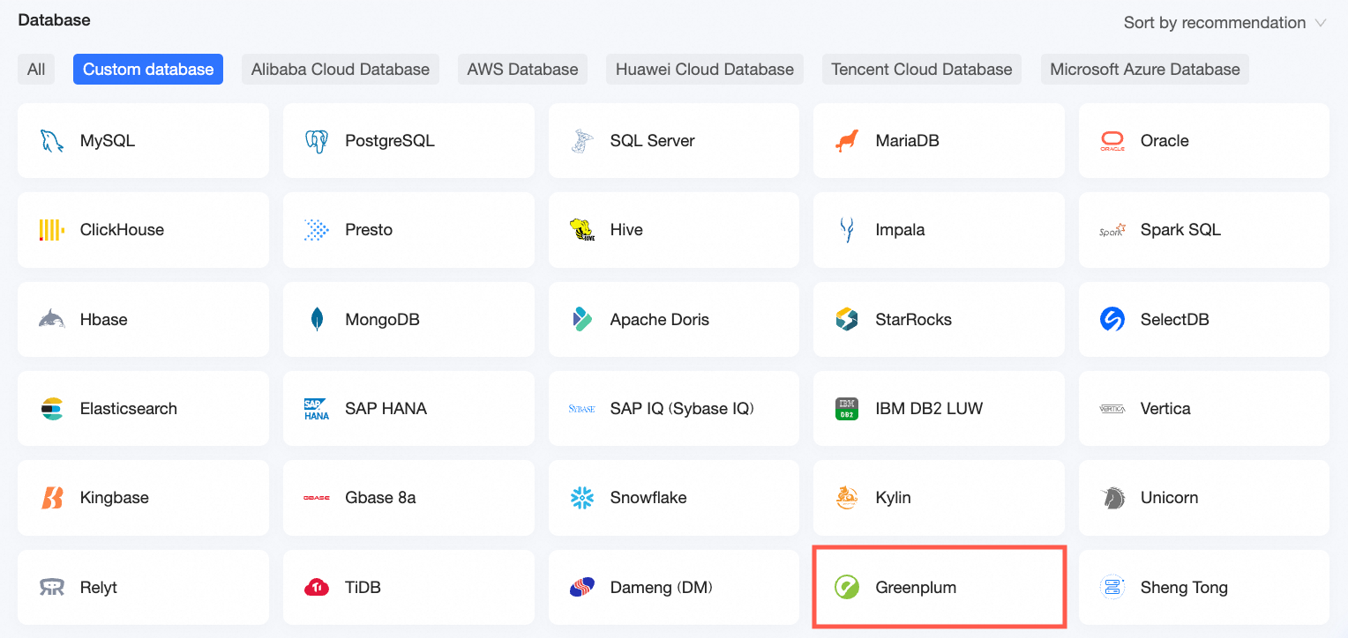The width and height of the screenshot is (1348, 638).
Task: Choose the SAP HANA label text
Action: 386,409
